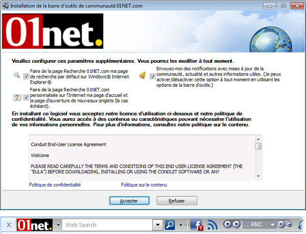Click the installer icon in title bar
The height and width of the screenshot is (234, 306).
(x=6, y=6)
